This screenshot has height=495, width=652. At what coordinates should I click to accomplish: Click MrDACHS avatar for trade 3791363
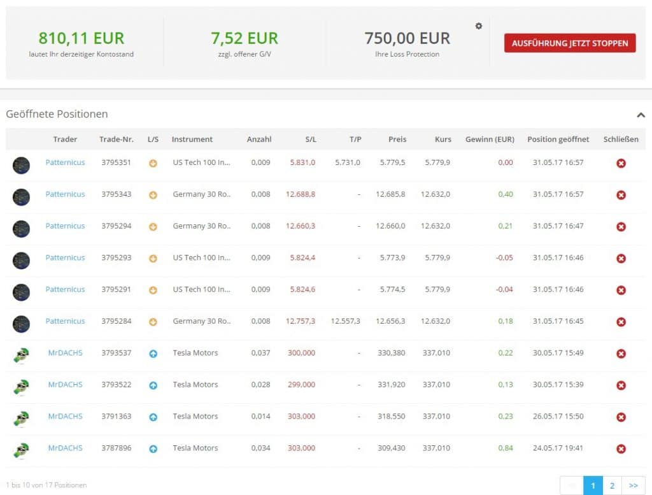point(22,418)
